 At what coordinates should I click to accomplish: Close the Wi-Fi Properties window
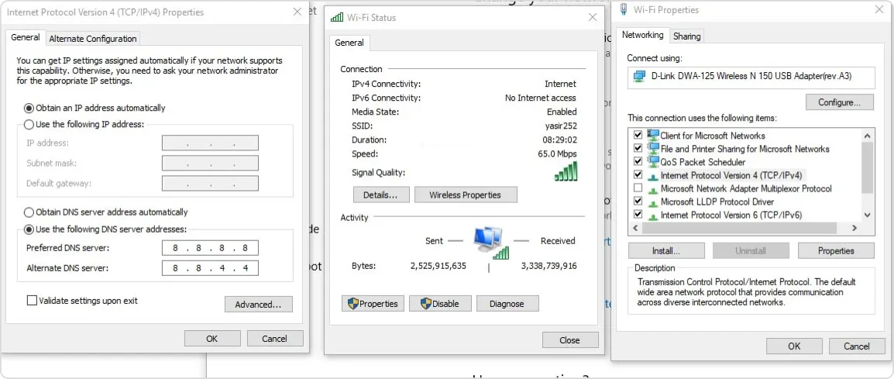881,10
